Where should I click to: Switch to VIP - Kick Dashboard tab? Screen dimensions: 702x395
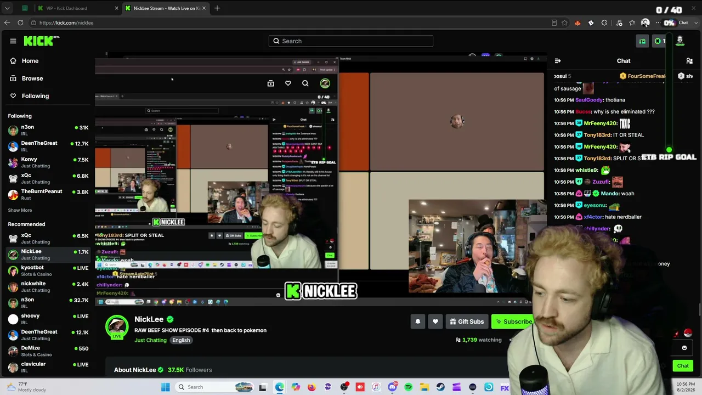(77, 8)
